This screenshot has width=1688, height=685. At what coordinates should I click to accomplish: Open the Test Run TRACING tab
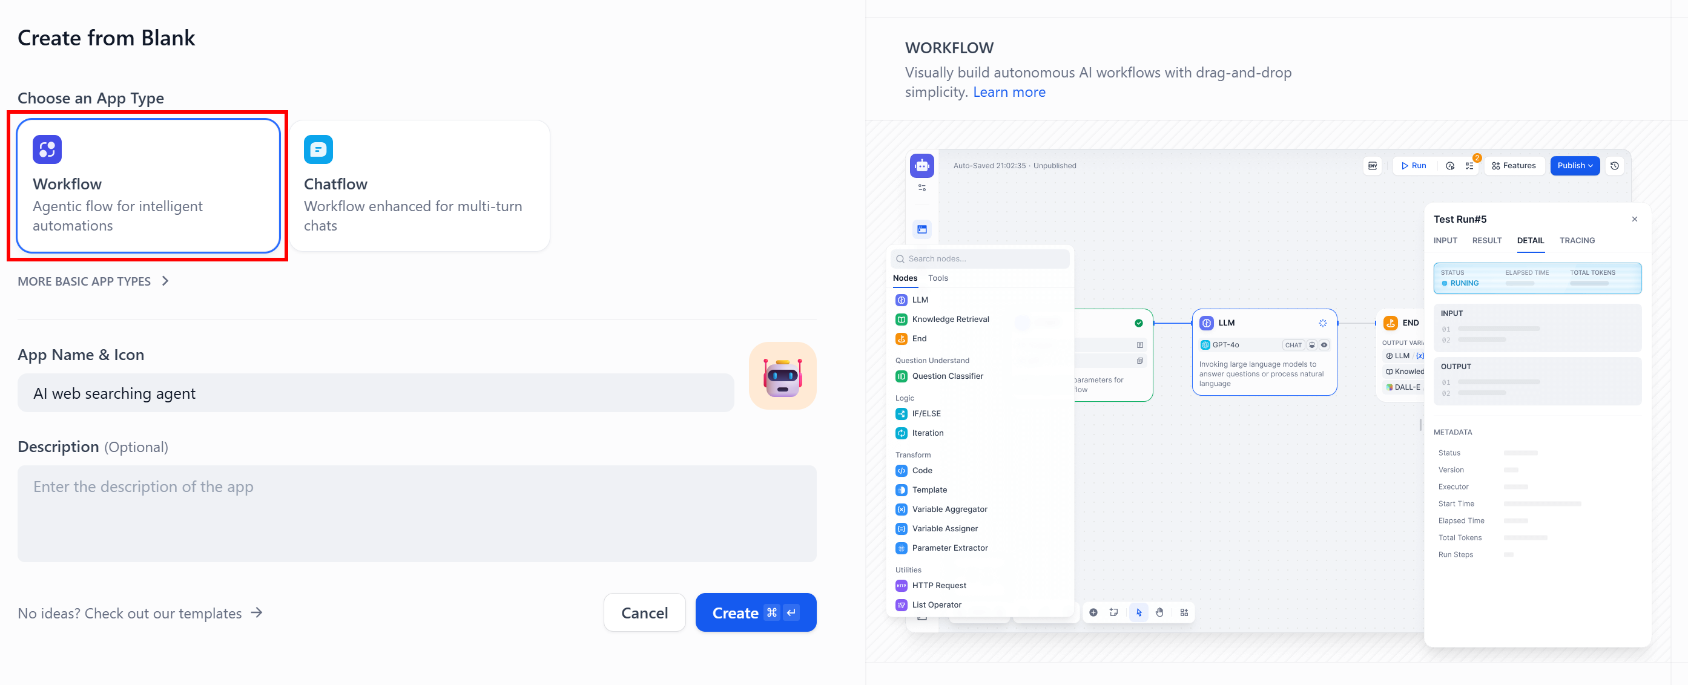pos(1577,240)
